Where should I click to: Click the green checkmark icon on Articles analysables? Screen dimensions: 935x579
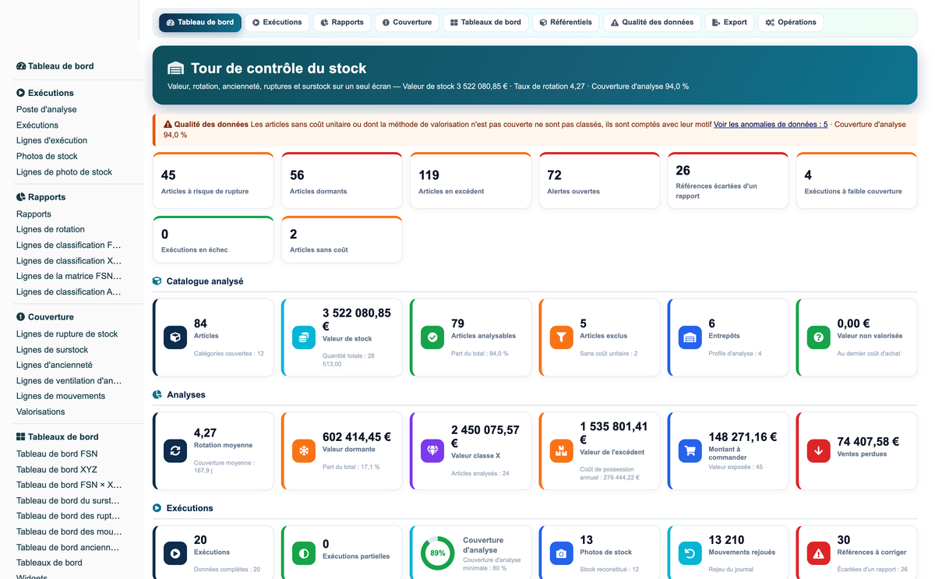(x=432, y=337)
